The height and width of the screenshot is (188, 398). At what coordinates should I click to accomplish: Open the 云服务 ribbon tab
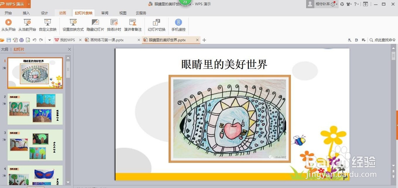[141, 13]
